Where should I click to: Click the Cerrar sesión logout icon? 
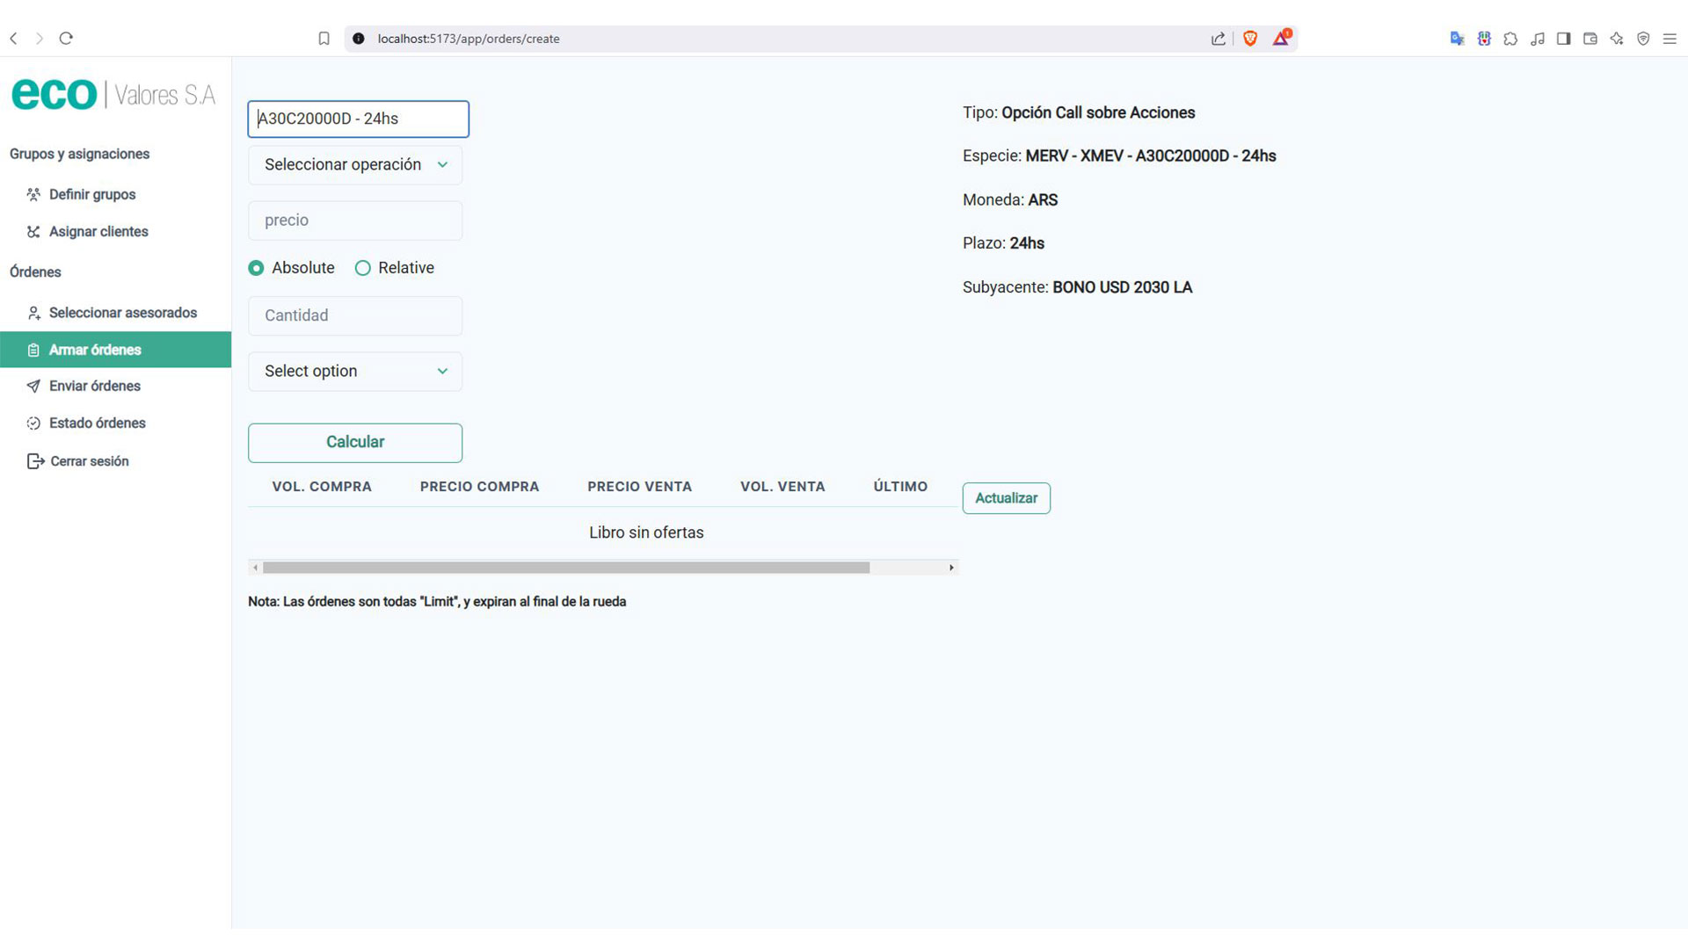35,461
